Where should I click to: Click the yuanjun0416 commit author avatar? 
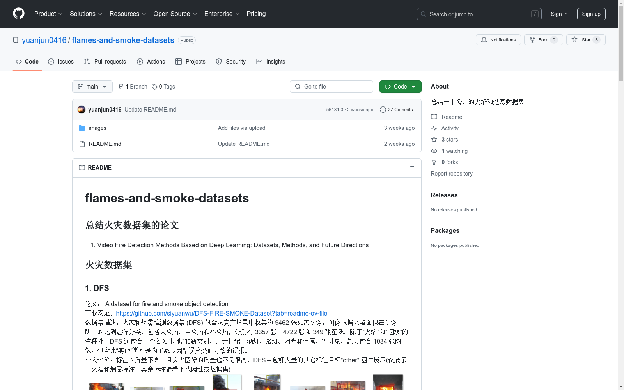click(82, 110)
